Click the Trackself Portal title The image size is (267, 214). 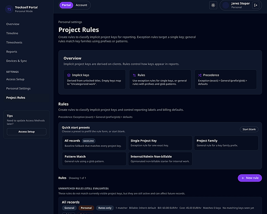click(x=26, y=7)
